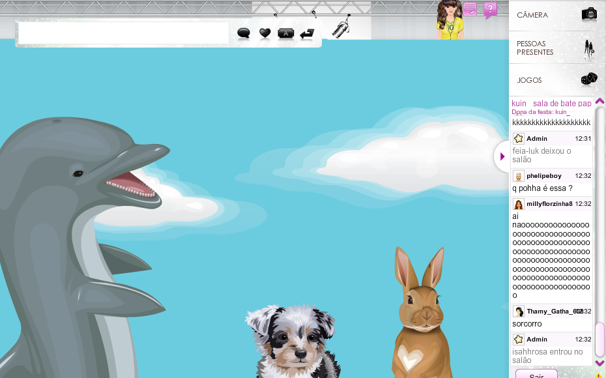606x378 pixels.
Task: Click Thamy_Gatha's avatar thumbnail
Action: (518, 311)
